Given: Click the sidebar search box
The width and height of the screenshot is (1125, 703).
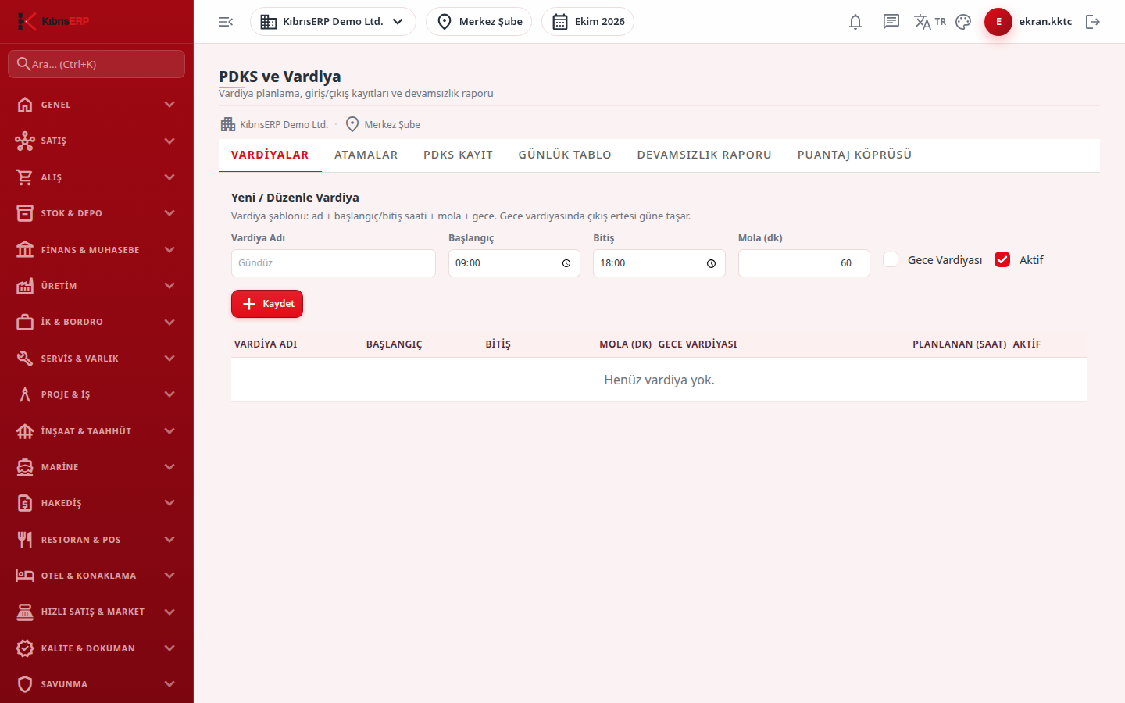Looking at the screenshot, I should [97, 64].
